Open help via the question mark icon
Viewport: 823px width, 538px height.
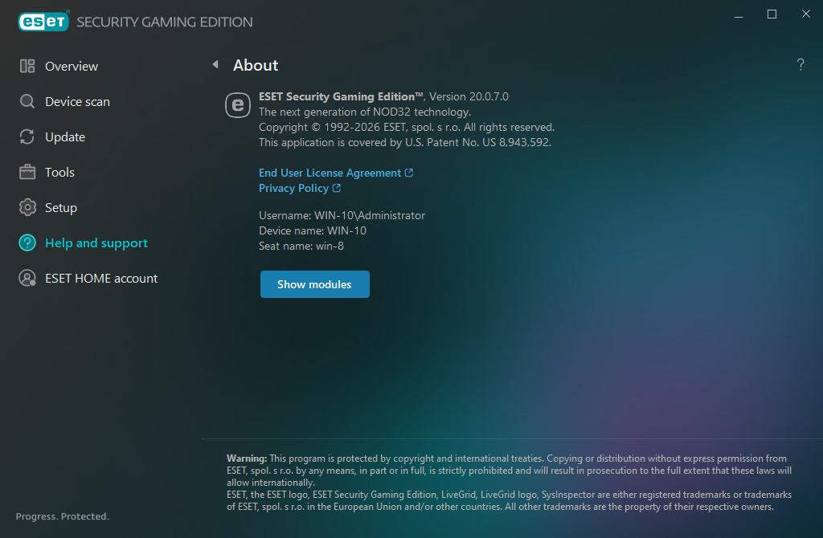point(800,64)
